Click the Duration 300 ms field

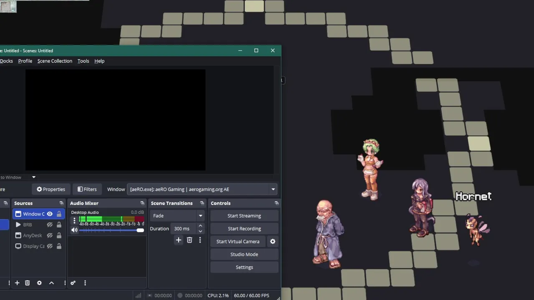point(184,229)
